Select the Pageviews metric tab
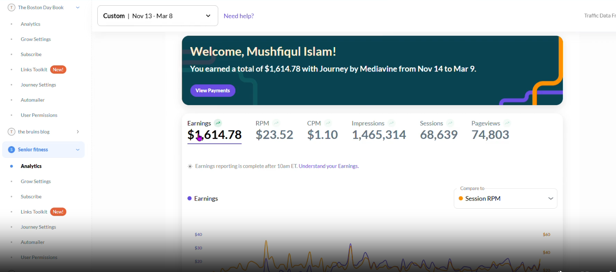The width and height of the screenshot is (616, 272). tap(491, 130)
